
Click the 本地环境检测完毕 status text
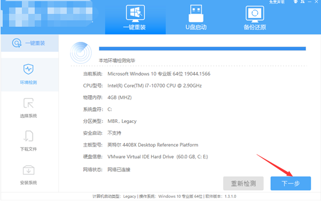[x=117, y=60]
